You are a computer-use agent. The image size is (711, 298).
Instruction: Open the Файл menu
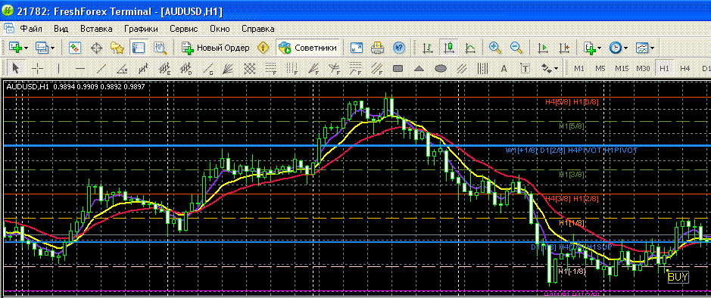[x=31, y=29]
